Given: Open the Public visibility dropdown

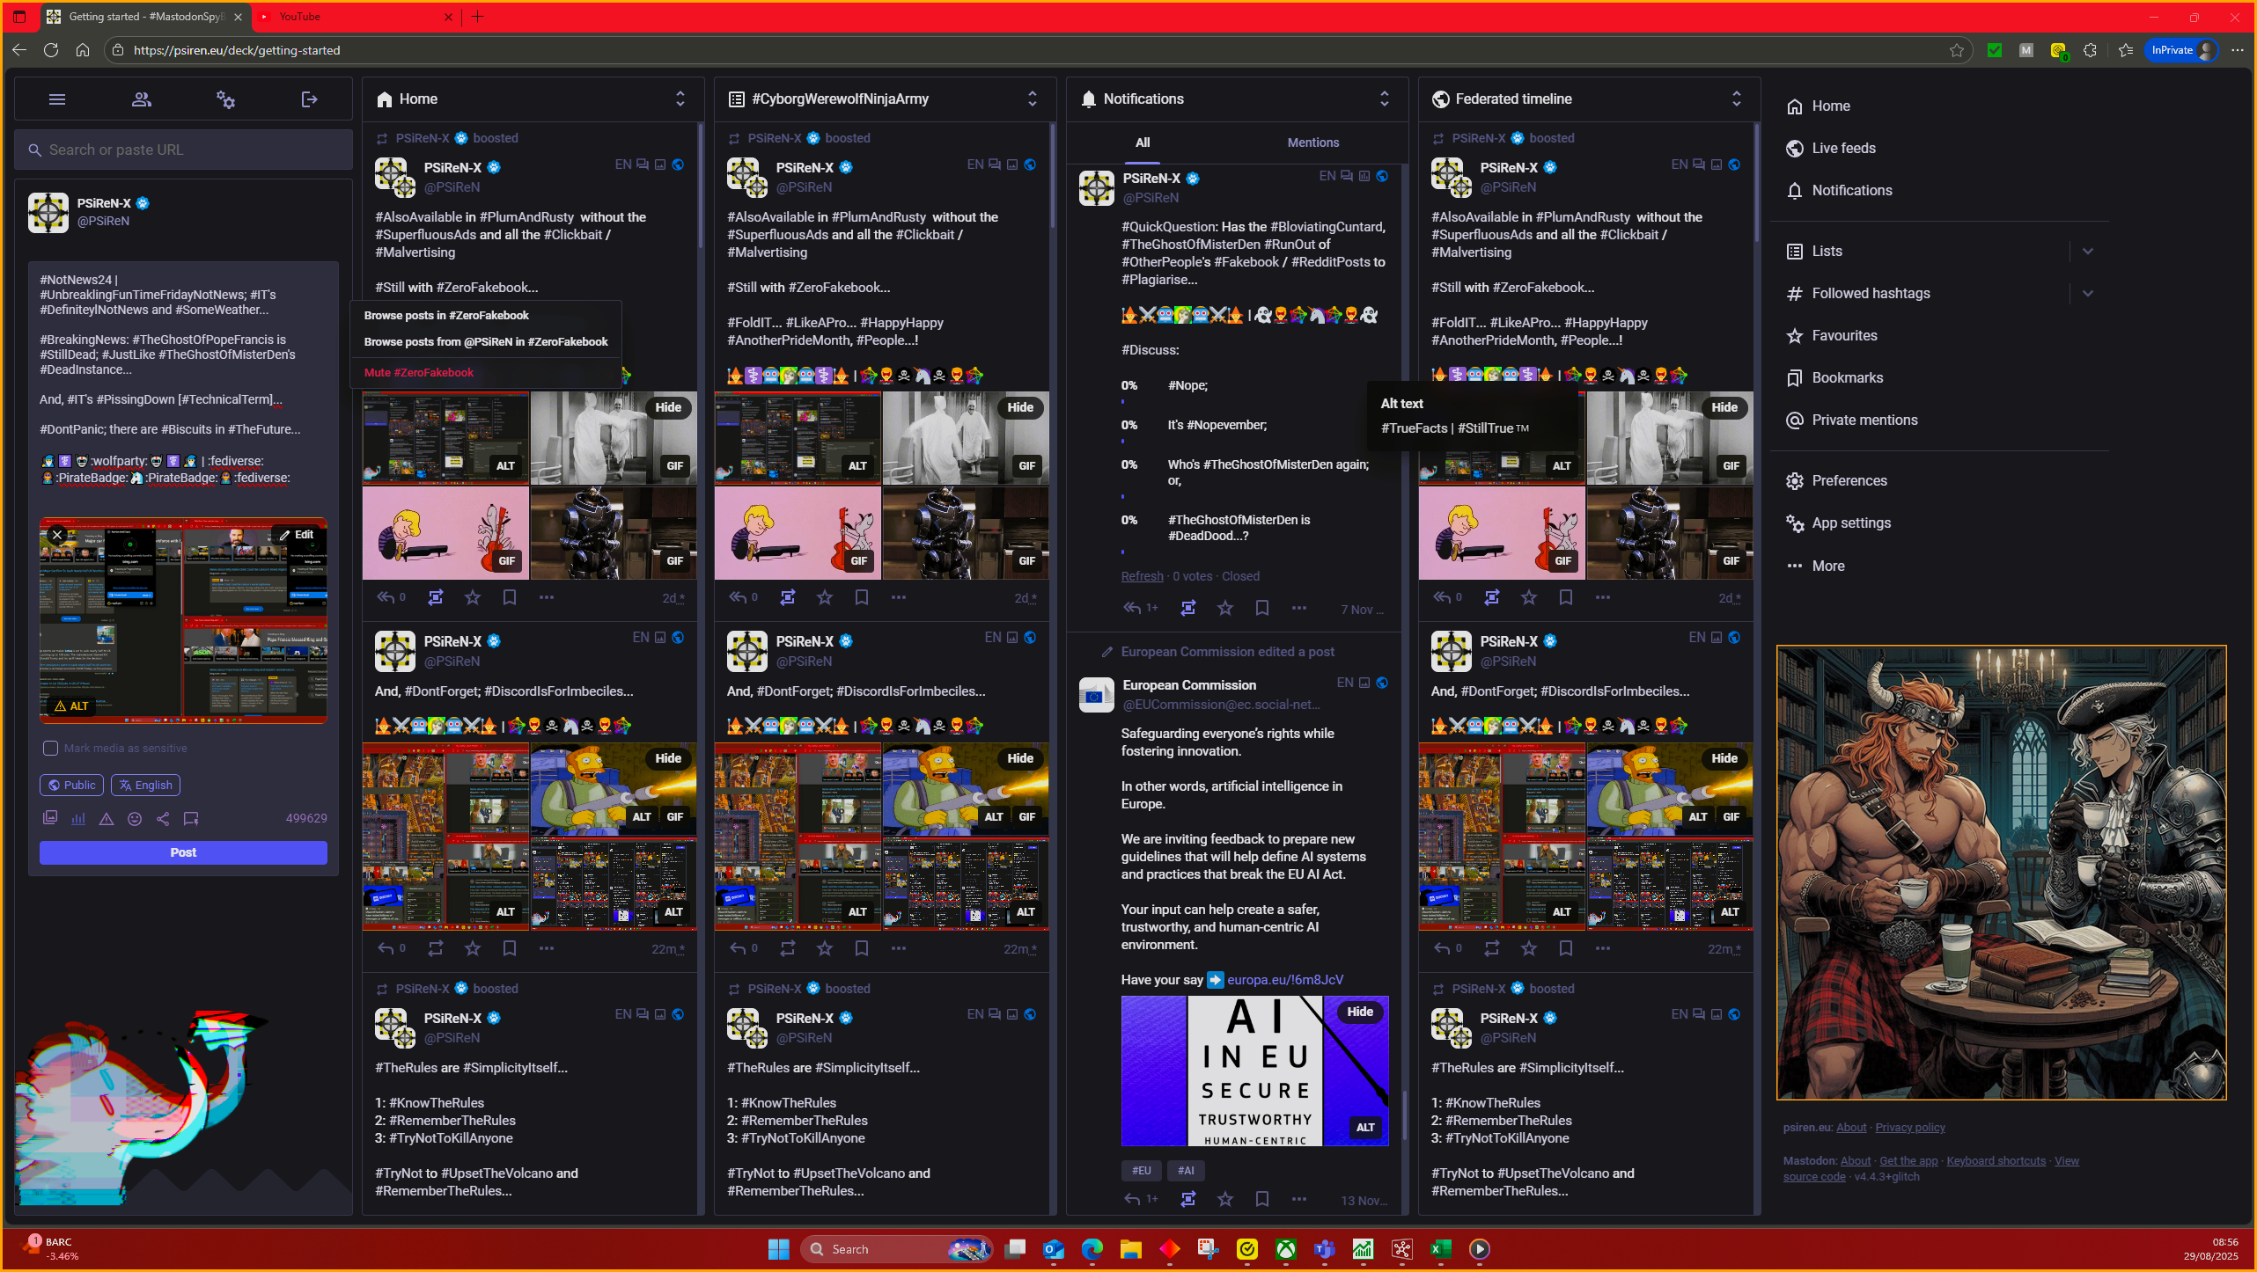Looking at the screenshot, I should point(71,786).
